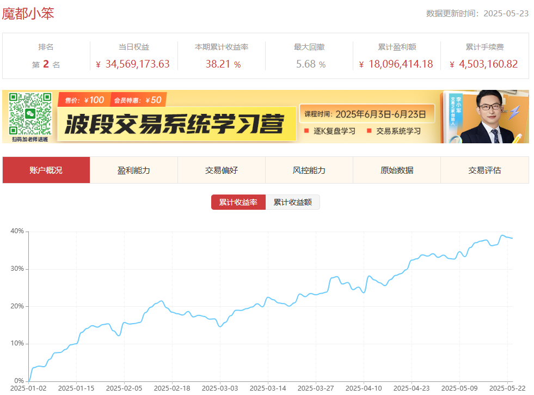Image resolution: width=534 pixels, height=395 pixels.
Task: Click the 2025-04-10 x-axis date
Action: pyautogui.click(x=364, y=388)
